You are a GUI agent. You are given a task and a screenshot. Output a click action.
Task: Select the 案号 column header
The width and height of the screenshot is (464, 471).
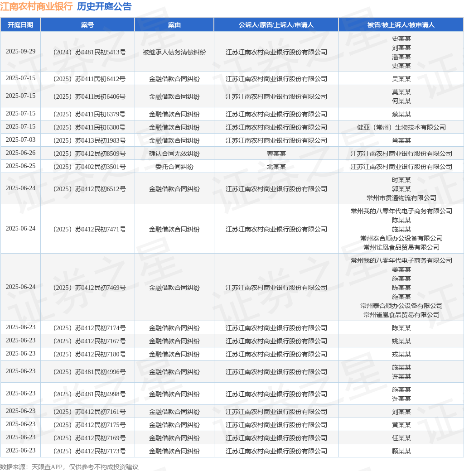(87, 24)
